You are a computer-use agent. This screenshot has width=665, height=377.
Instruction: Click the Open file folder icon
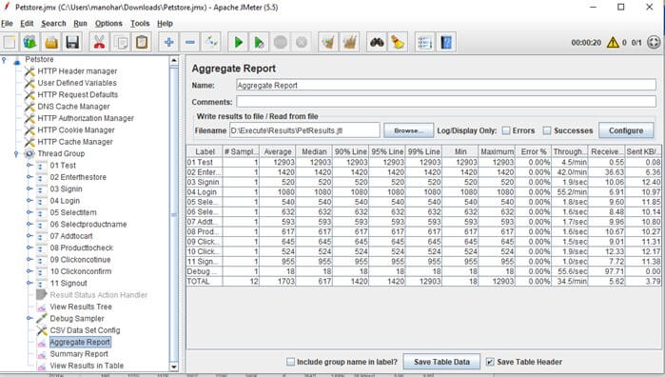51,43
